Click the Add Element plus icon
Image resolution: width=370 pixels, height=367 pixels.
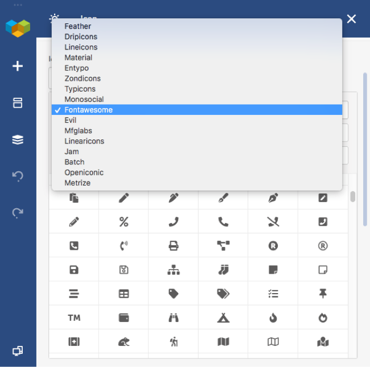pos(18,66)
